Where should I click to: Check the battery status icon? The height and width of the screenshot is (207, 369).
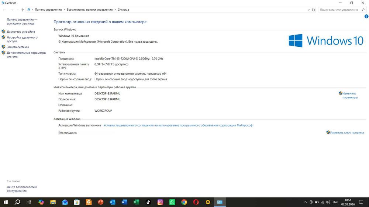[x=317, y=202]
